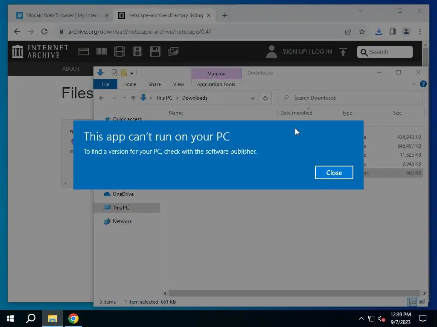437x327 pixels.
Task: Focus Internet Archive Search box
Action: pyautogui.click(x=385, y=52)
